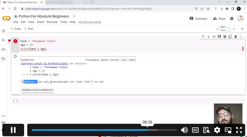Copy link to cell icon
This screenshot has height=137, width=247.
pyautogui.click(x=214, y=37)
